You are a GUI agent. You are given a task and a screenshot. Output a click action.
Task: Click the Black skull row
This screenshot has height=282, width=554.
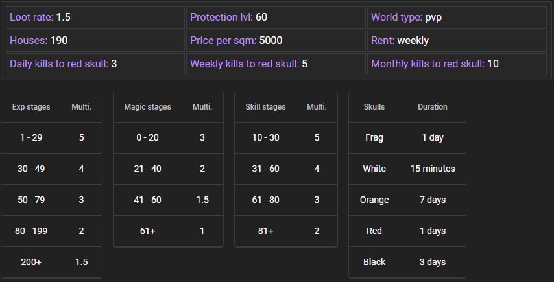(407, 262)
